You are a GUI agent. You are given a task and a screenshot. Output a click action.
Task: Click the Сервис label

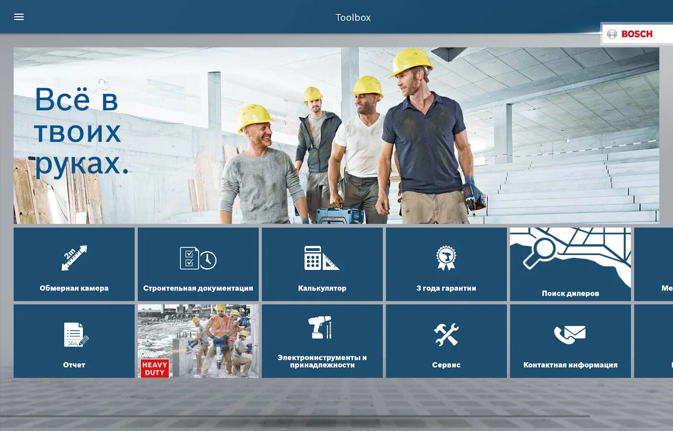tap(446, 365)
